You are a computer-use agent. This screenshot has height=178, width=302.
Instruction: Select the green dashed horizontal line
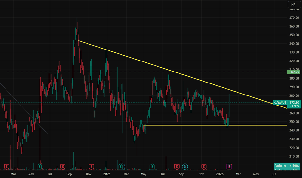point(146,72)
